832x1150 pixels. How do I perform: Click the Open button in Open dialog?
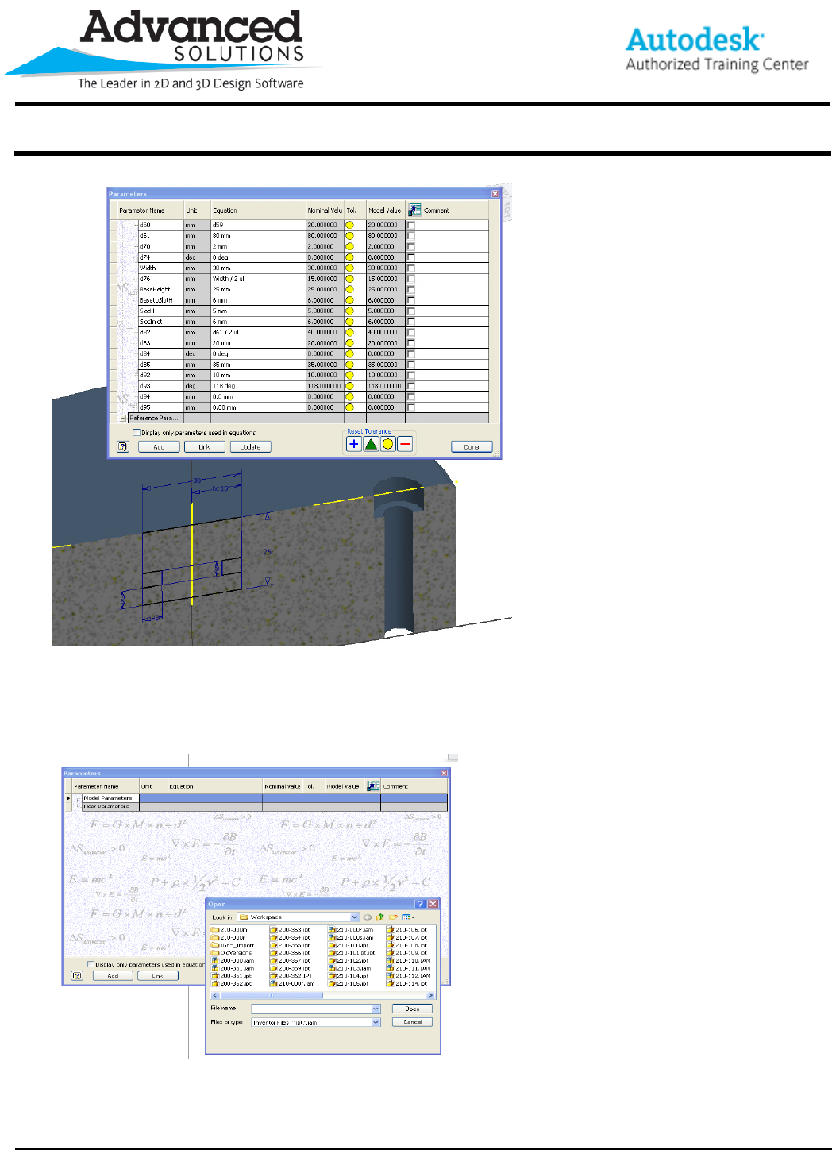(412, 1009)
